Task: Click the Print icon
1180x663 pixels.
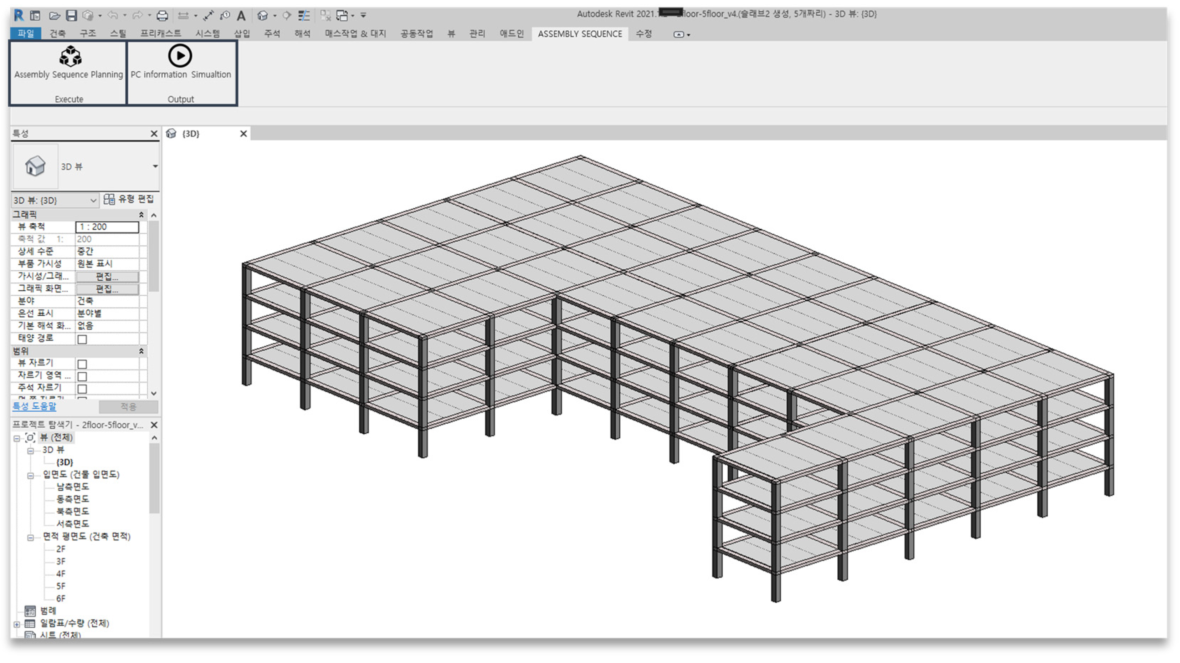Action: [x=162, y=16]
